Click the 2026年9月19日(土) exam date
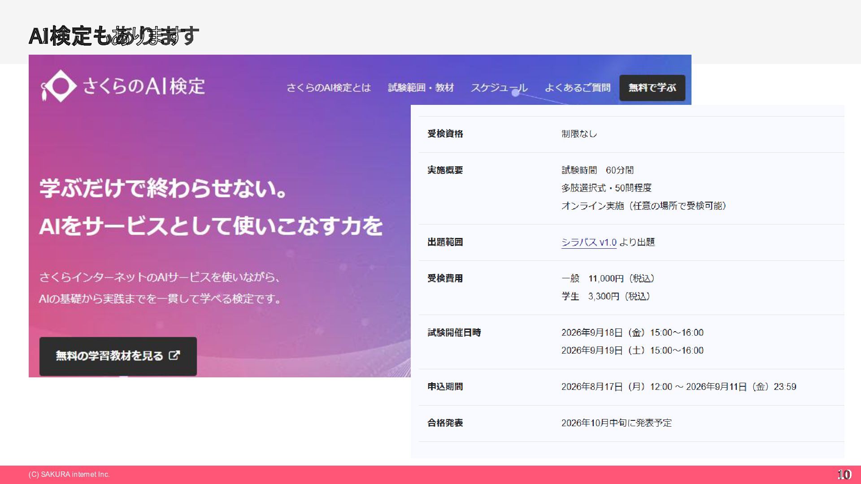The width and height of the screenshot is (861, 484). pyautogui.click(x=632, y=351)
